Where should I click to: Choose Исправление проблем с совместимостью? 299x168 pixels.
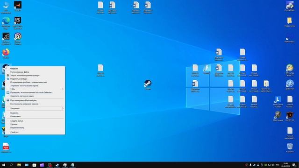pyautogui.click(x=35, y=82)
